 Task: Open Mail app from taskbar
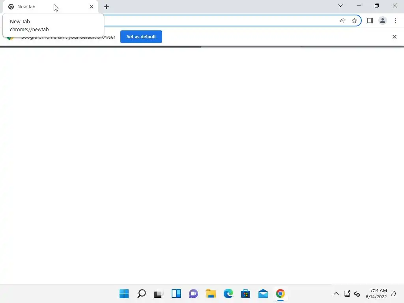tap(263, 294)
